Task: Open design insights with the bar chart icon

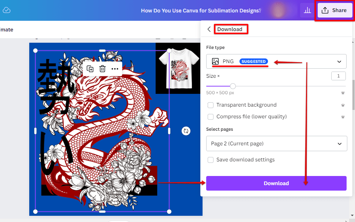Action: (x=307, y=10)
